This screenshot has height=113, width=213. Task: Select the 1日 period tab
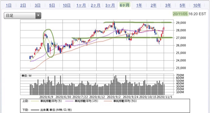point(9,5)
